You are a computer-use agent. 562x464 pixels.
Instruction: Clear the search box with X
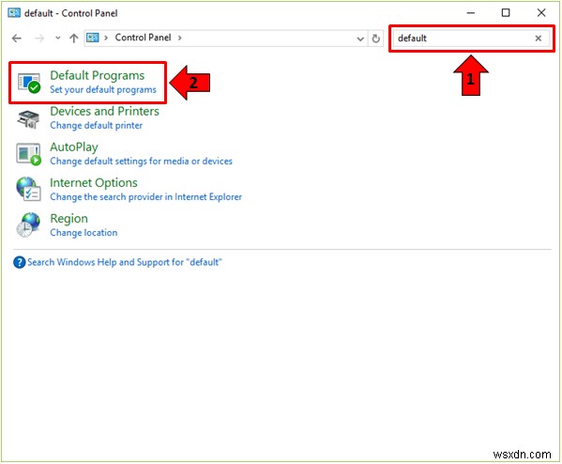[538, 39]
